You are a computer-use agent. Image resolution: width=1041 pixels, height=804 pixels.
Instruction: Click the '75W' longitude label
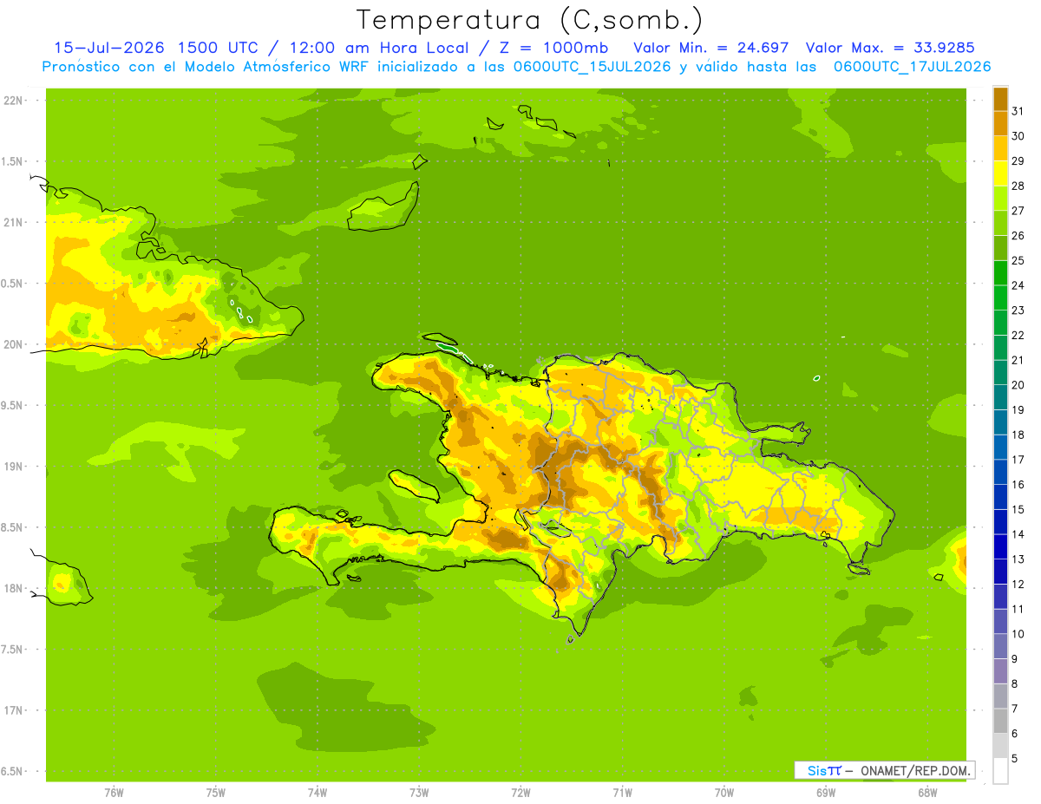tap(216, 792)
